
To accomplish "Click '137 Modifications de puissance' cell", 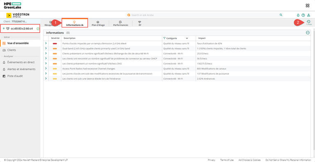I will [213, 74].
